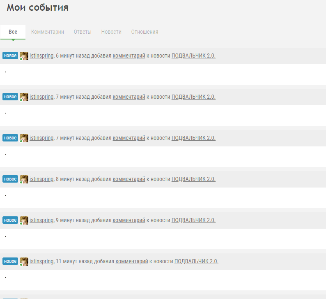Click the новое badge in 11 минут row

tap(10, 261)
